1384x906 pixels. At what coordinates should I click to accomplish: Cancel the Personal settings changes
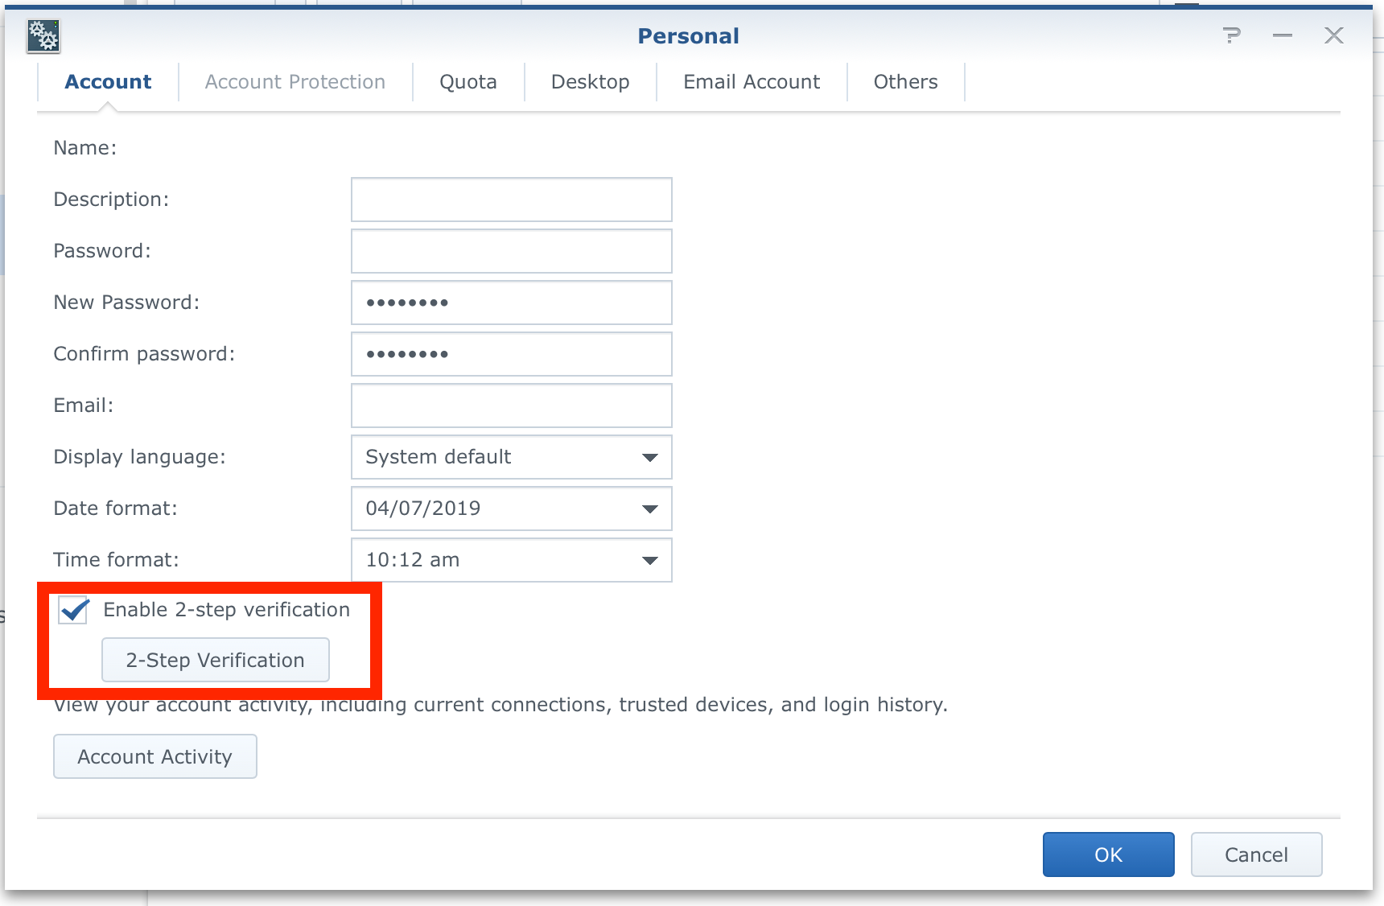pyautogui.click(x=1255, y=855)
